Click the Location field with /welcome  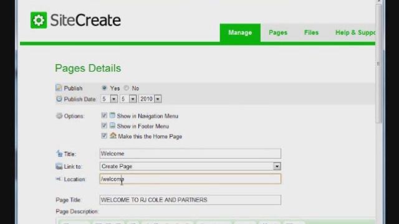tap(190, 179)
